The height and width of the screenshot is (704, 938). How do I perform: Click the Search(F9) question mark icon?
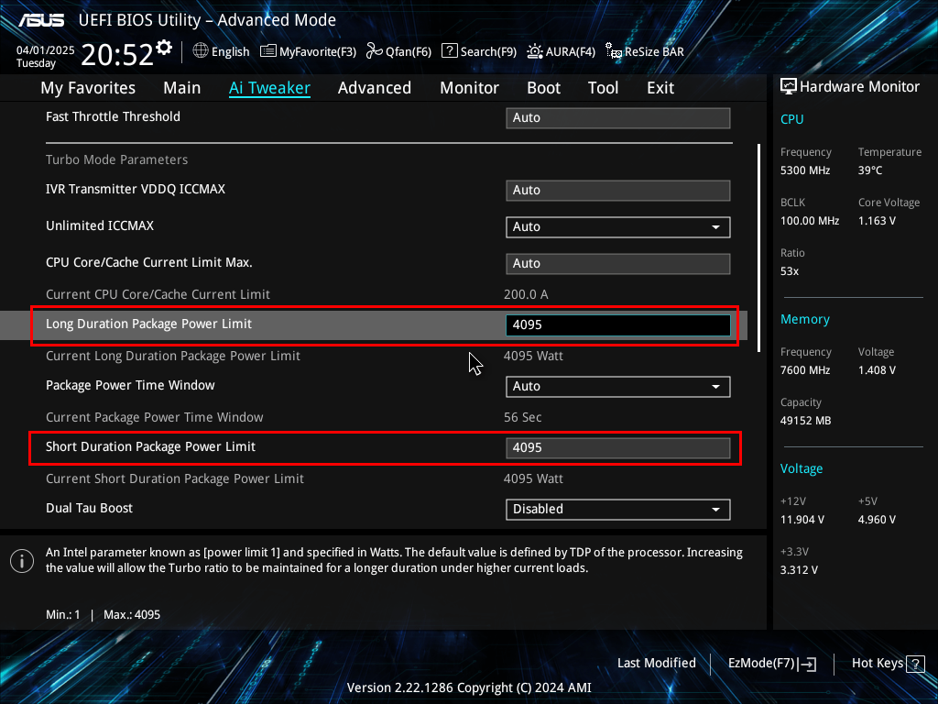pos(449,51)
